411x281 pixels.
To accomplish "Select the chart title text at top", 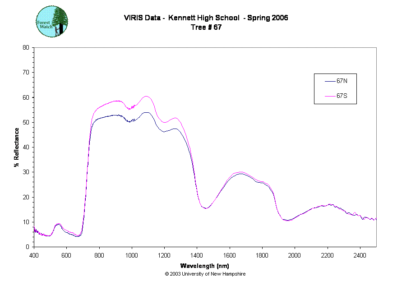I will pyautogui.click(x=206, y=18).
